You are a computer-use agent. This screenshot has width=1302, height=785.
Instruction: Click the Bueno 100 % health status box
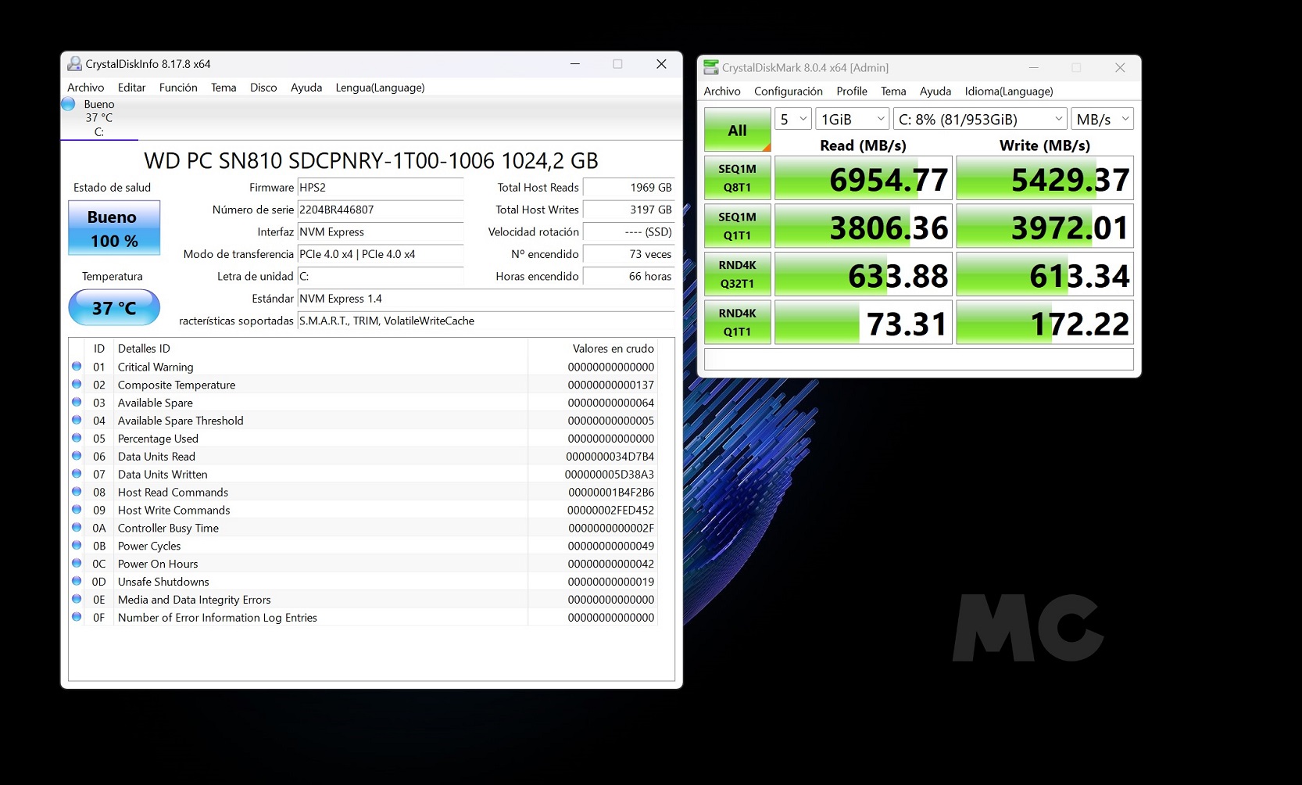click(114, 228)
